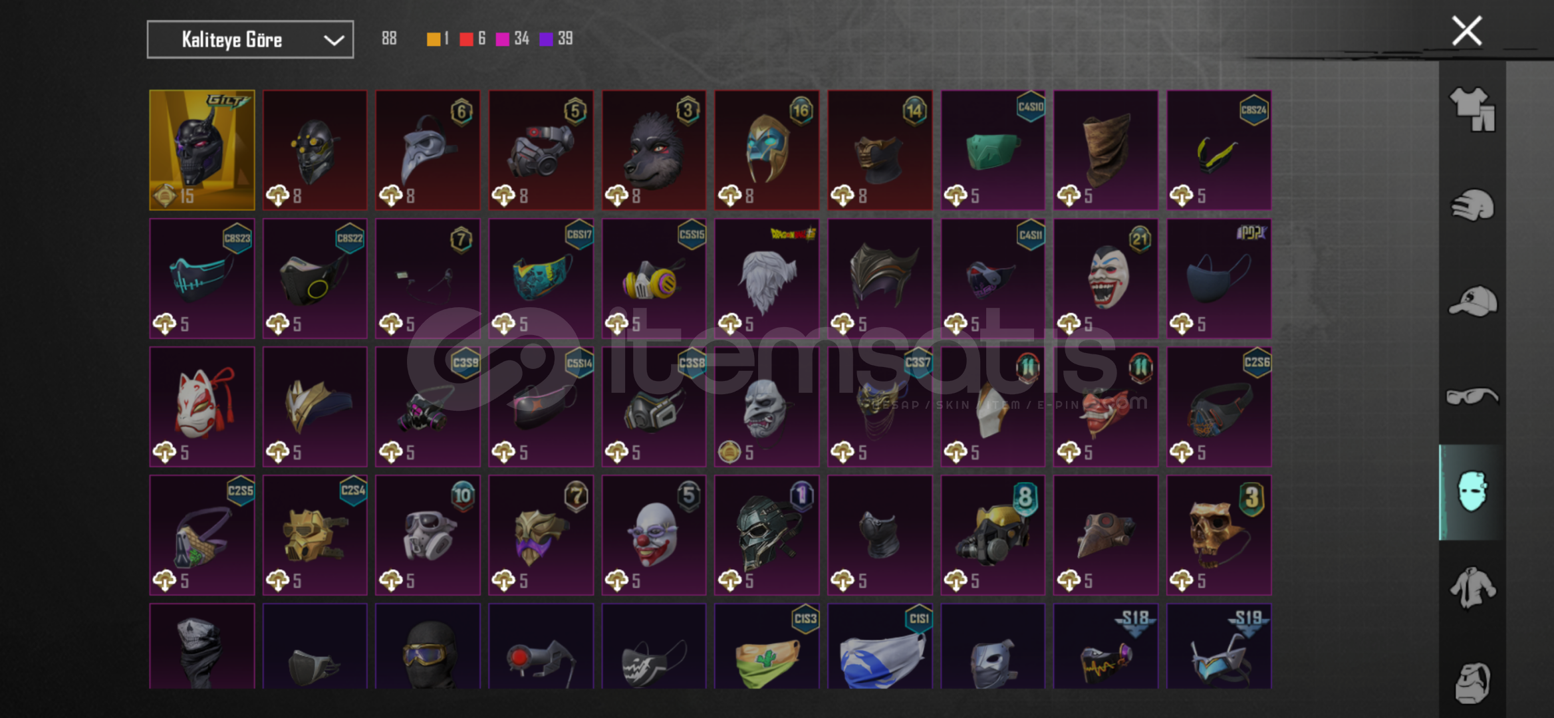Open the Kaliteye Göre sorting dropdown
The image size is (1554, 718).
click(250, 40)
